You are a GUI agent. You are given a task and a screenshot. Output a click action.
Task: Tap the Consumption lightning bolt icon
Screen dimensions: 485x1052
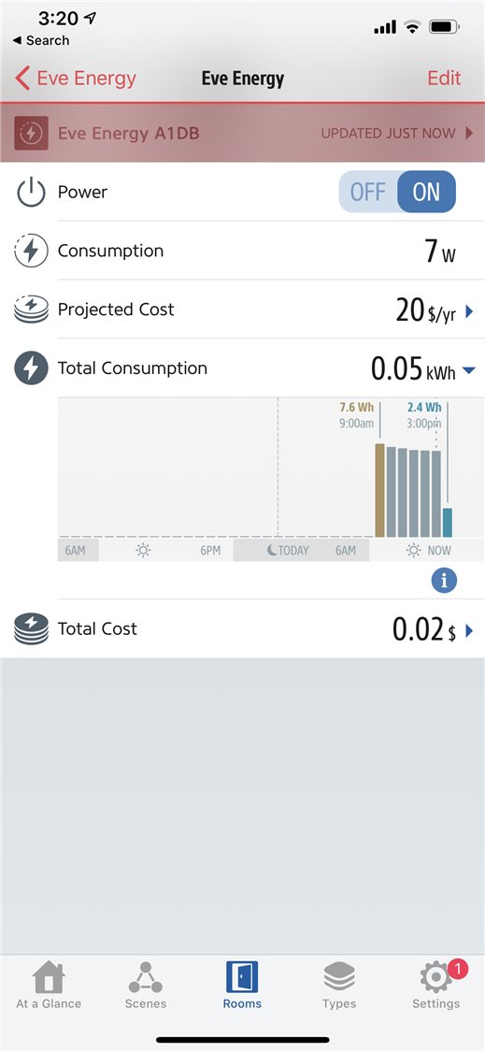click(31, 251)
